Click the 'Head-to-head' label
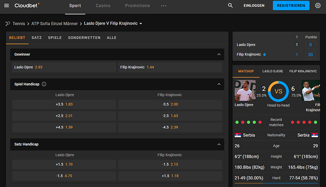 [x=278, y=106]
